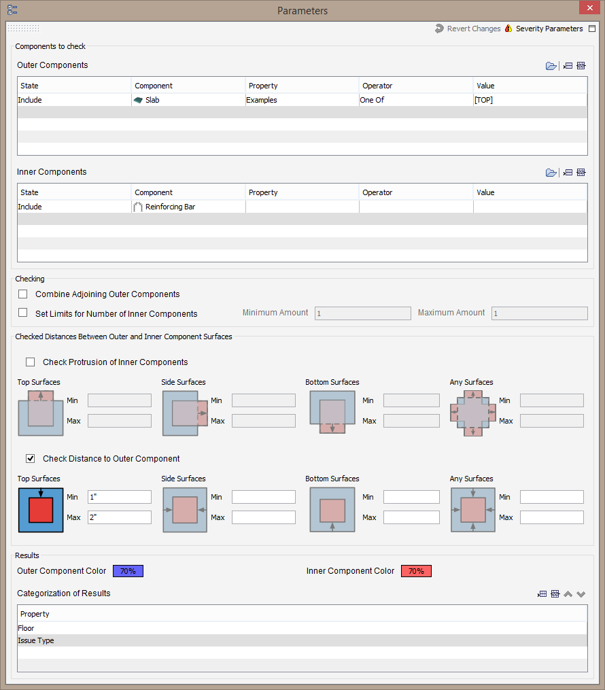Image resolution: width=605 pixels, height=690 pixels.
Task: Enable Check Protrusion of Inner Components
Action: pyautogui.click(x=31, y=362)
